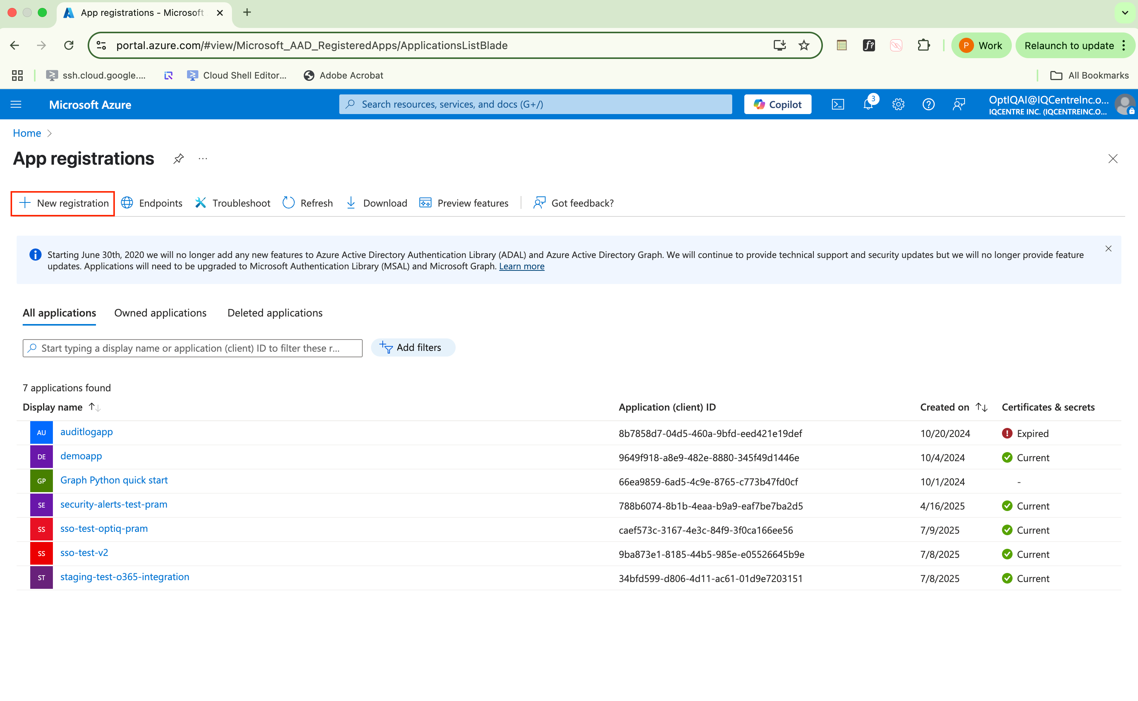Click the display name filter field

click(192, 348)
